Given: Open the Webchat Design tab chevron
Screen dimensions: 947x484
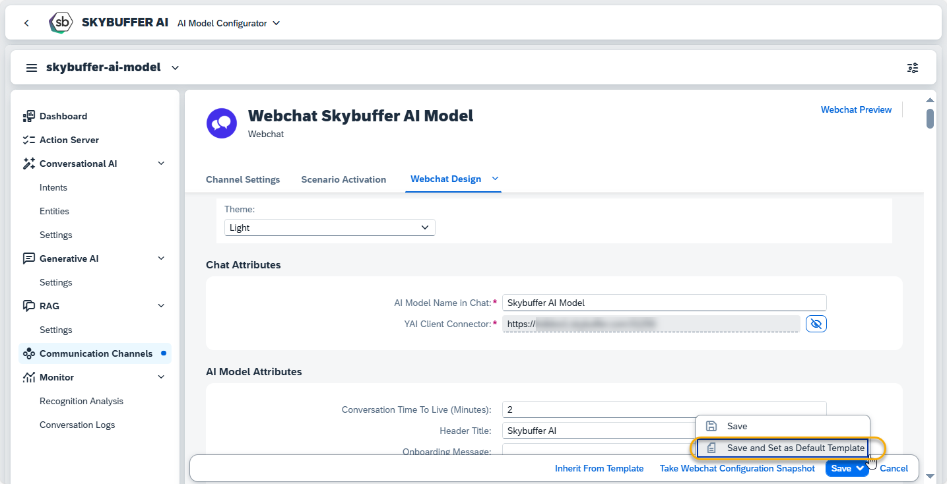Looking at the screenshot, I should (x=495, y=179).
